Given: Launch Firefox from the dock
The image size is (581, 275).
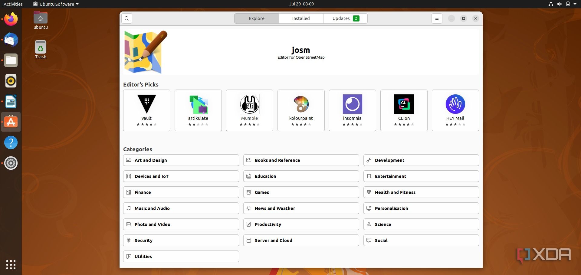Looking at the screenshot, I should (11, 19).
